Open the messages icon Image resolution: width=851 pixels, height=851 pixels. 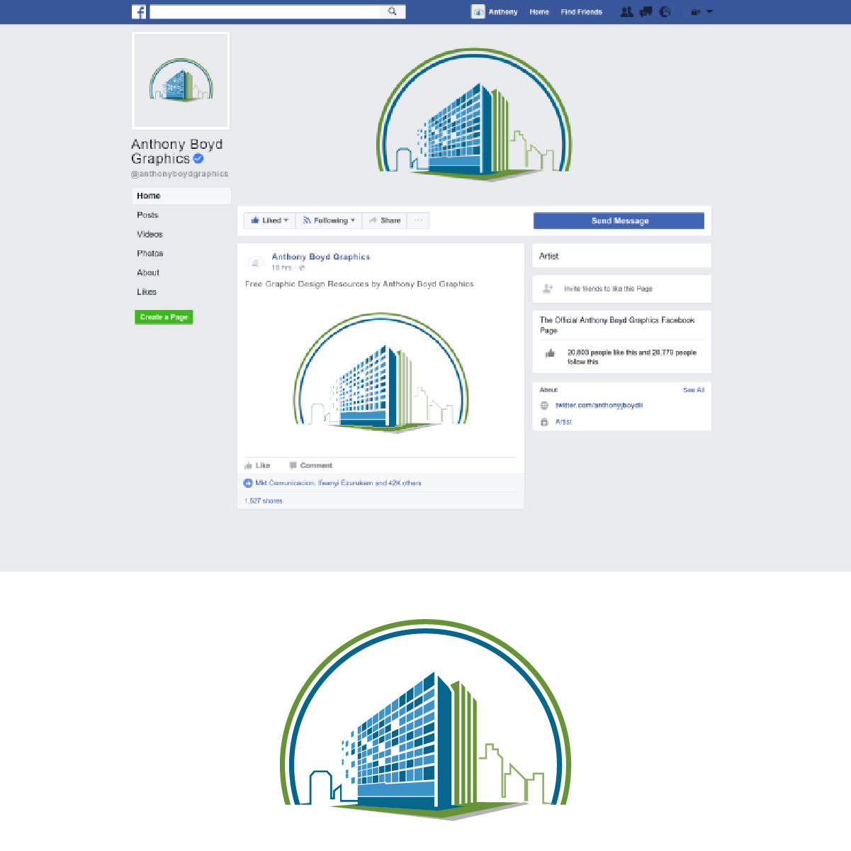point(646,11)
